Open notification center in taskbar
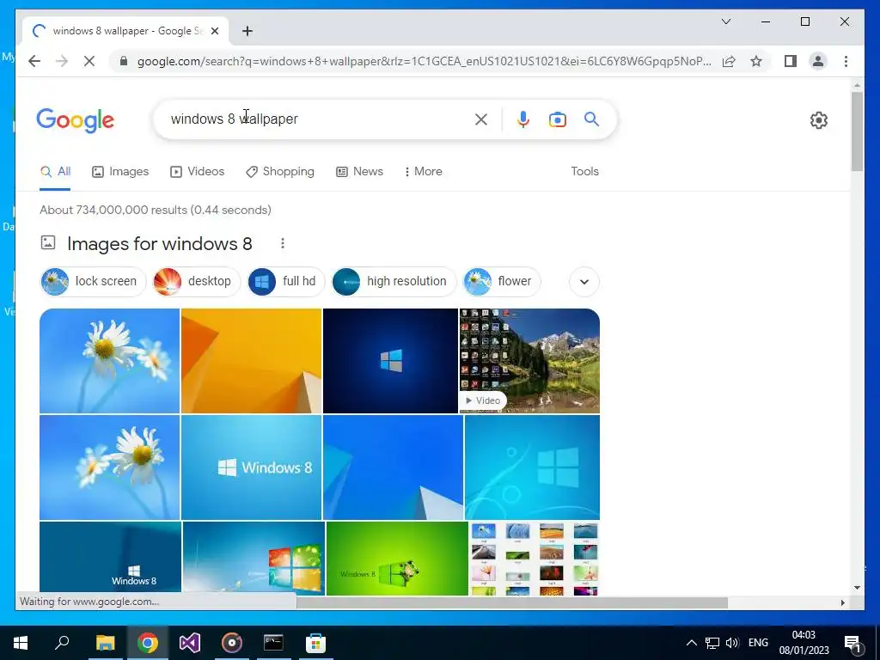The height and width of the screenshot is (660, 880). [852, 643]
